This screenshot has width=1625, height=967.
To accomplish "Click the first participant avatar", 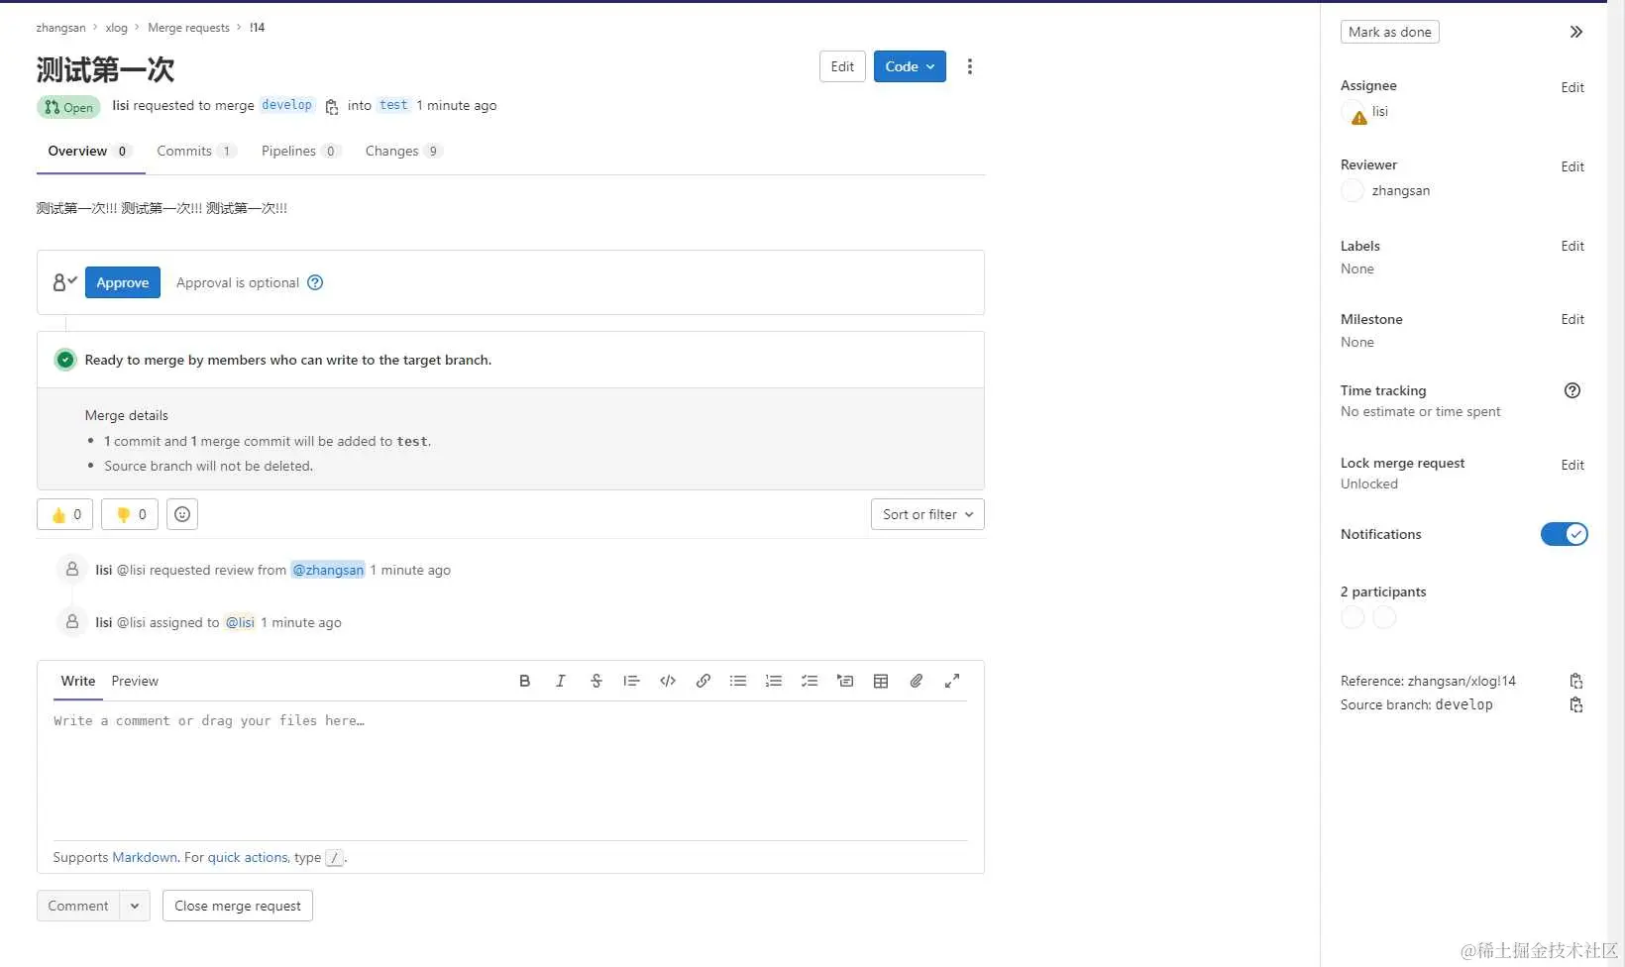I will (x=1353, y=617).
